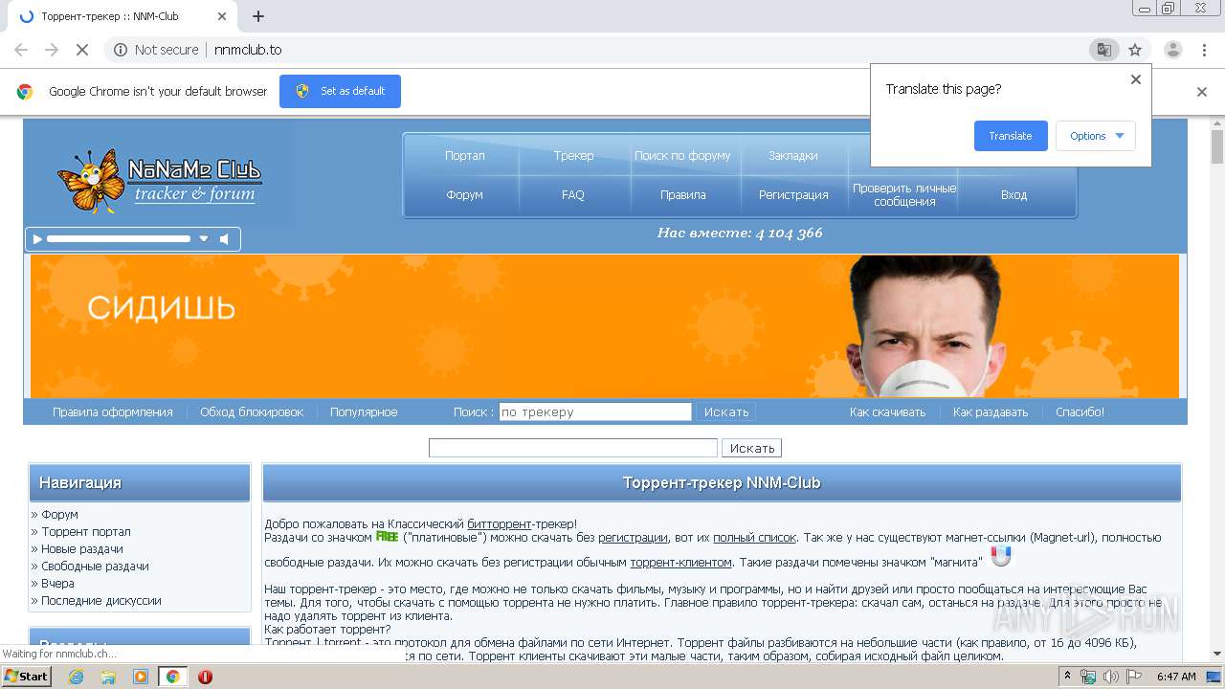1225x689 pixels.
Task: Click the orange СИДИШЬ banner
Action: pyautogui.click(x=605, y=326)
